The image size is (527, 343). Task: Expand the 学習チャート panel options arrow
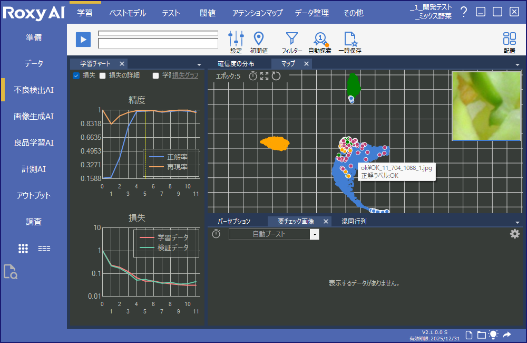[x=199, y=64]
